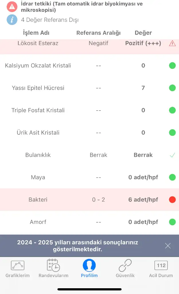The width and height of the screenshot is (179, 294).
Task: Dismiss the 2024 - 2025 results banner
Action: 168,246
